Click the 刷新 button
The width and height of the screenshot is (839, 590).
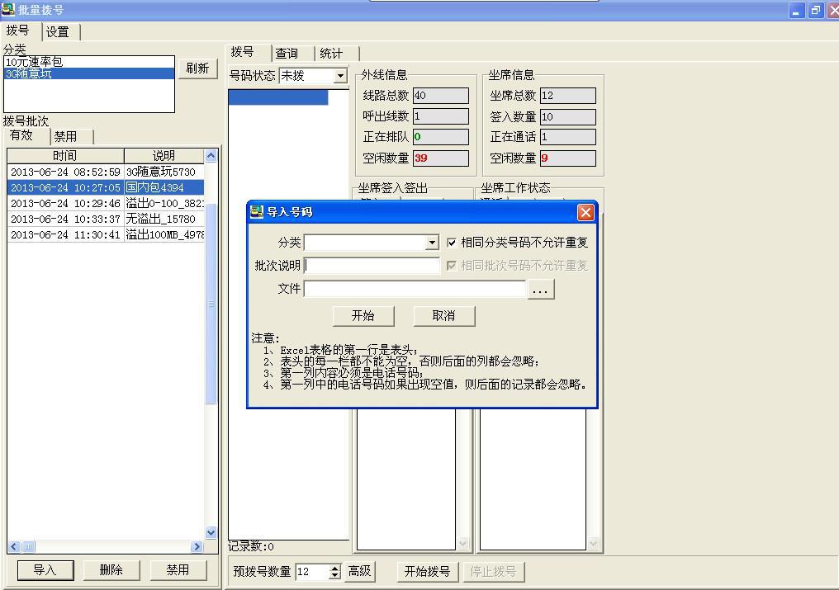point(197,68)
